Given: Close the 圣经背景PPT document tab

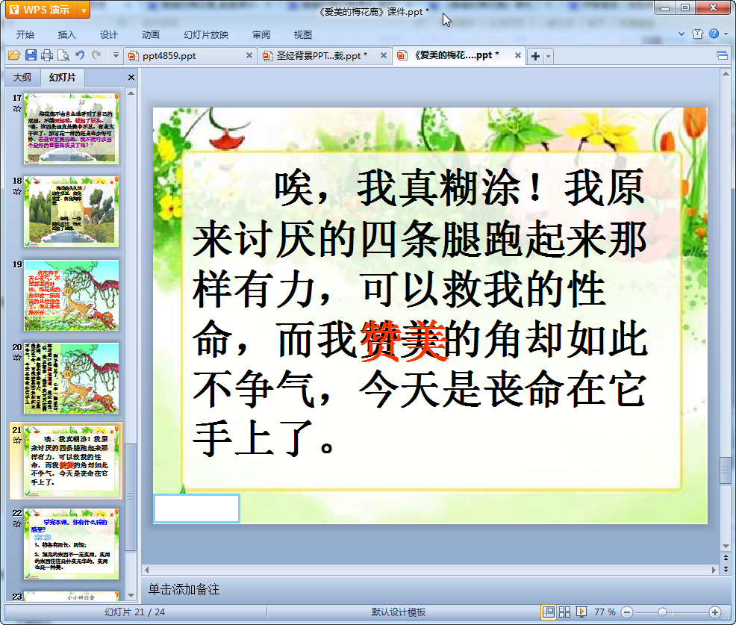Looking at the screenshot, I should (x=384, y=55).
